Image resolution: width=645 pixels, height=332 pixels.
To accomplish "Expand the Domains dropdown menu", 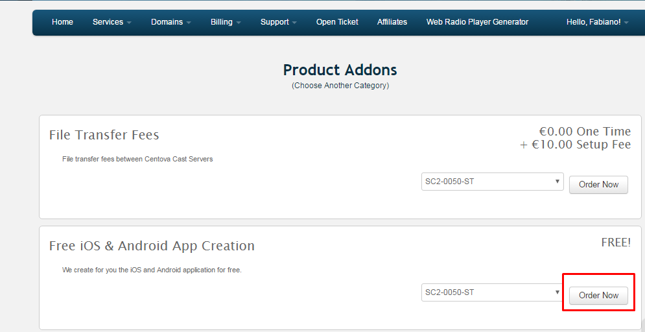I will click(x=170, y=22).
